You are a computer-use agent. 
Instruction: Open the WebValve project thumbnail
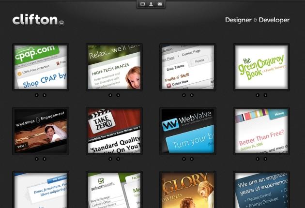[x=188, y=131]
